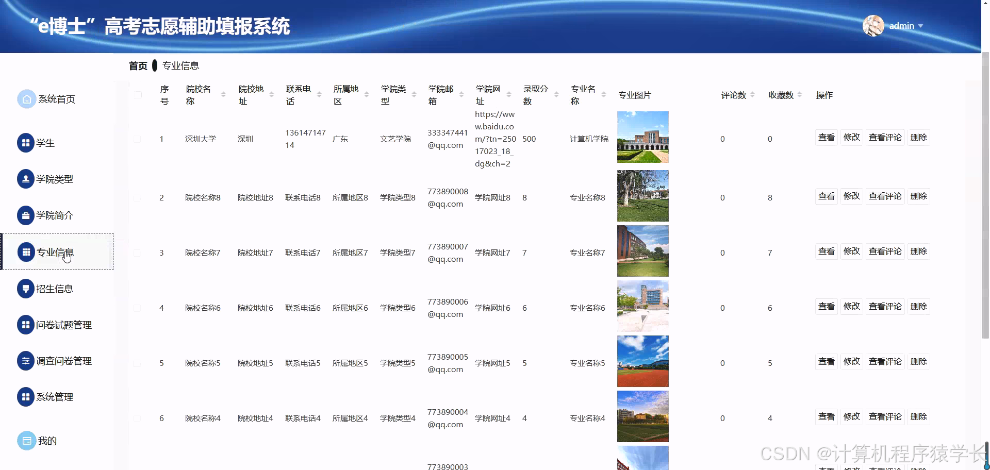Open 查看评论 for the 院校名称4 row
Image resolution: width=990 pixels, height=470 pixels.
[885, 417]
